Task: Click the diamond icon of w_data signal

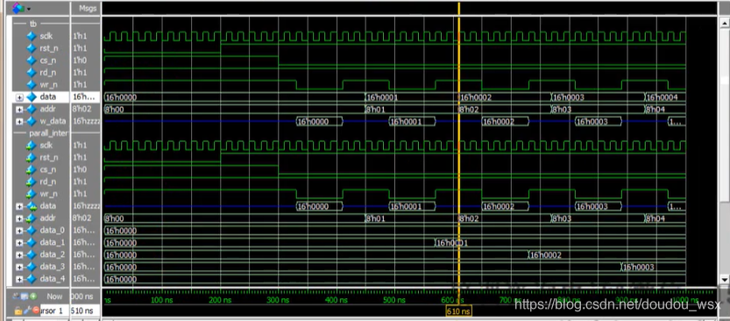Action: pyautogui.click(x=32, y=121)
